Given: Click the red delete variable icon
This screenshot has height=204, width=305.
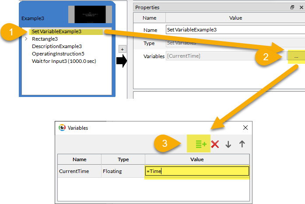Looking at the screenshot, I should [215, 144].
